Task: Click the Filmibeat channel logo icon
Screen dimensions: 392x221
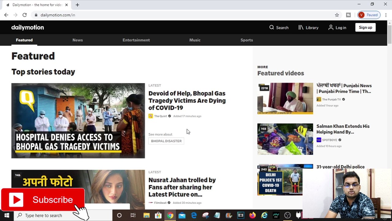Action: (x=150, y=203)
